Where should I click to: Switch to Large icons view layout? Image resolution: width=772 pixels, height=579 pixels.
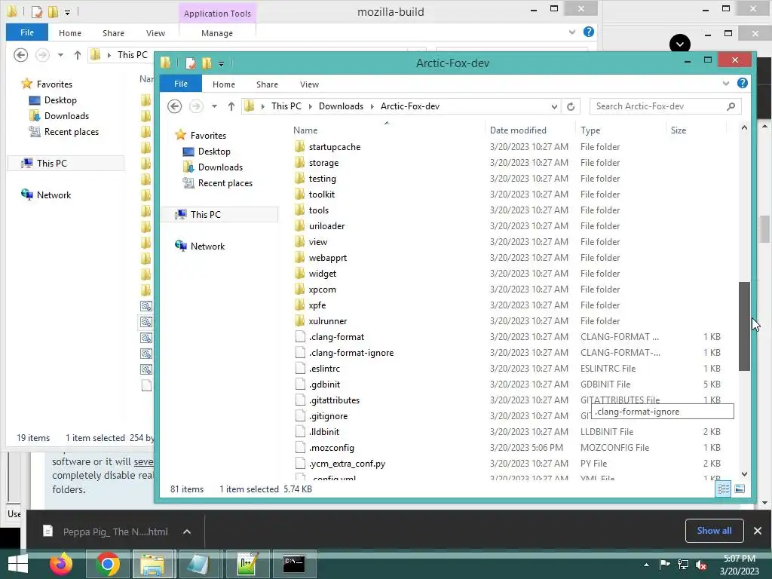(x=740, y=489)
